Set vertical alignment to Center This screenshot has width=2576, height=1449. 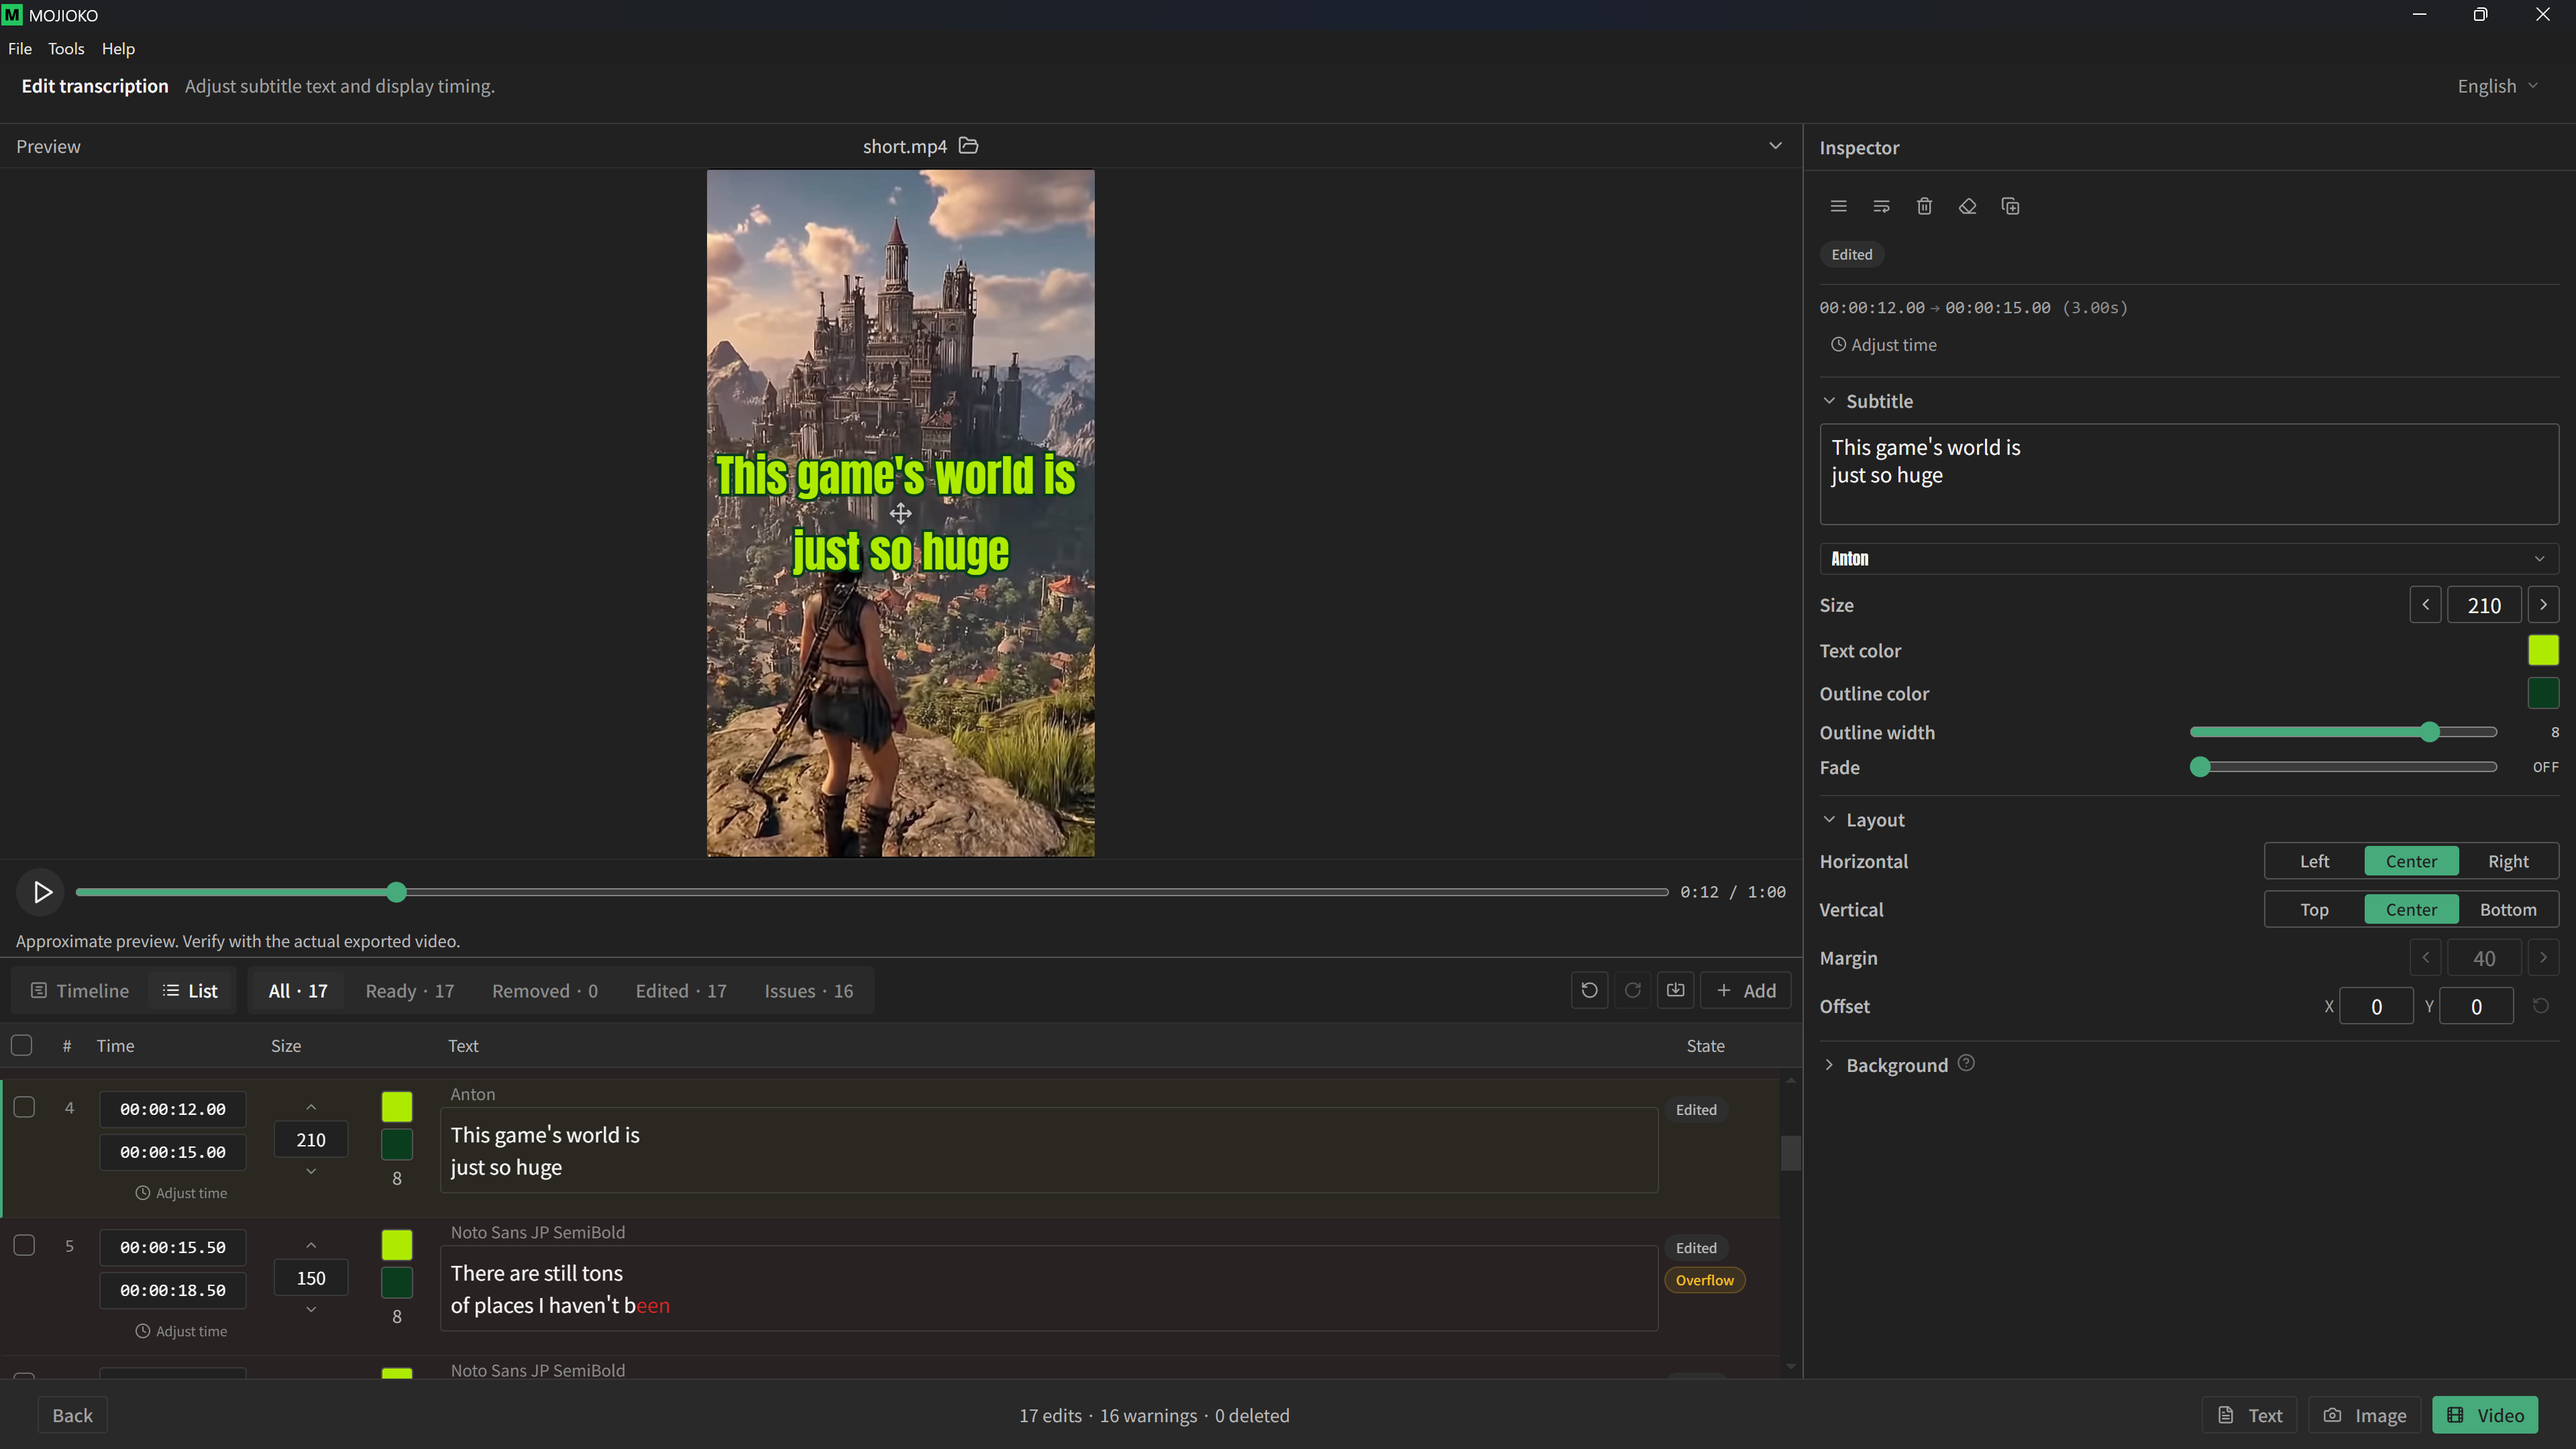(2411, 910)
